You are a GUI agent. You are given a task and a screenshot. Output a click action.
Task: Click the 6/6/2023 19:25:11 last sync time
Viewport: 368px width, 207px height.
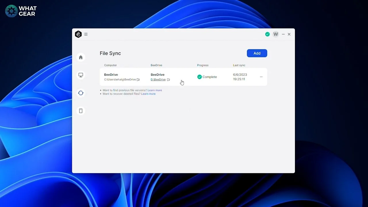pos(240,77)
